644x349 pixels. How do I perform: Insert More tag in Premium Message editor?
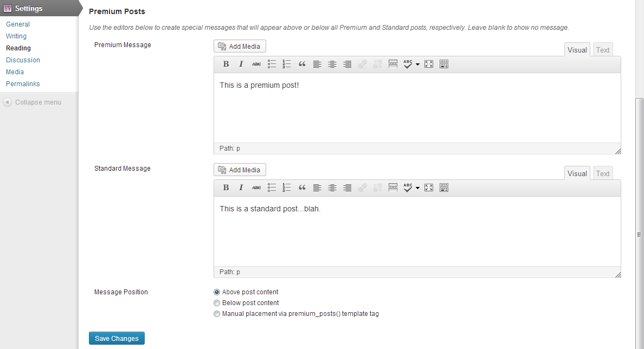(x=392, y=64)
